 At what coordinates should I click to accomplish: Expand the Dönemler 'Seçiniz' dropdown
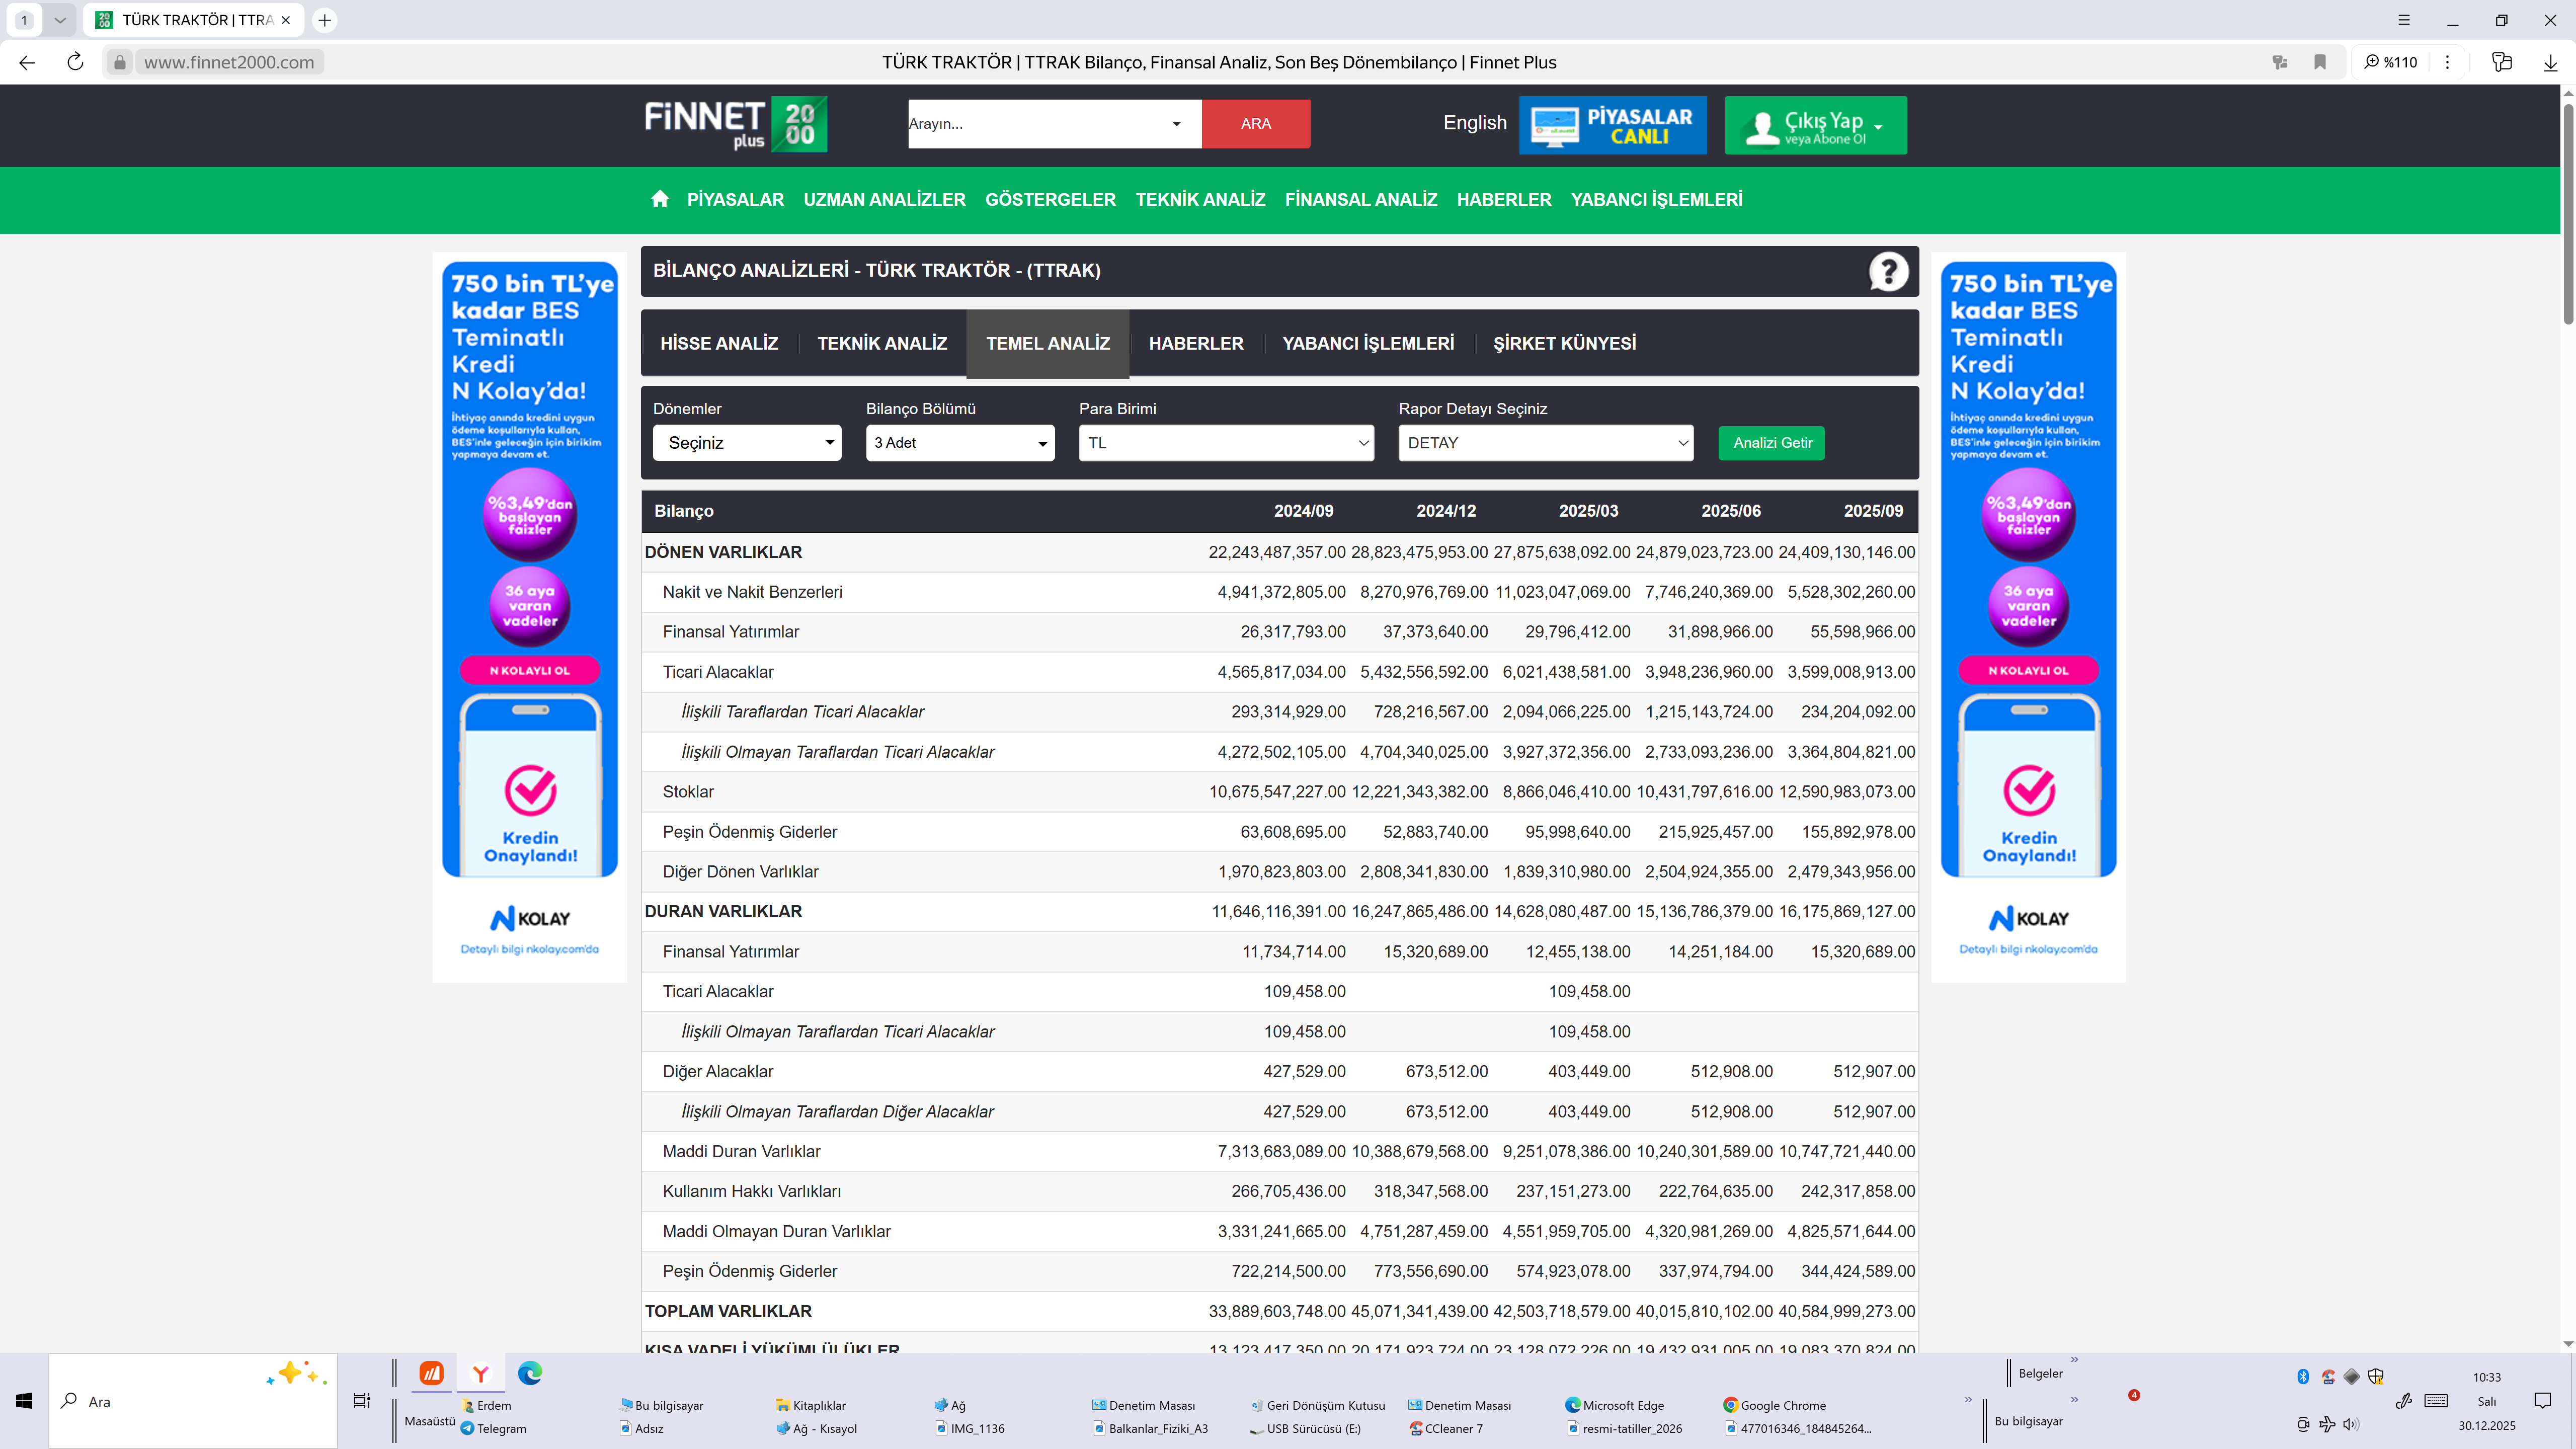[x=747, y=443]
